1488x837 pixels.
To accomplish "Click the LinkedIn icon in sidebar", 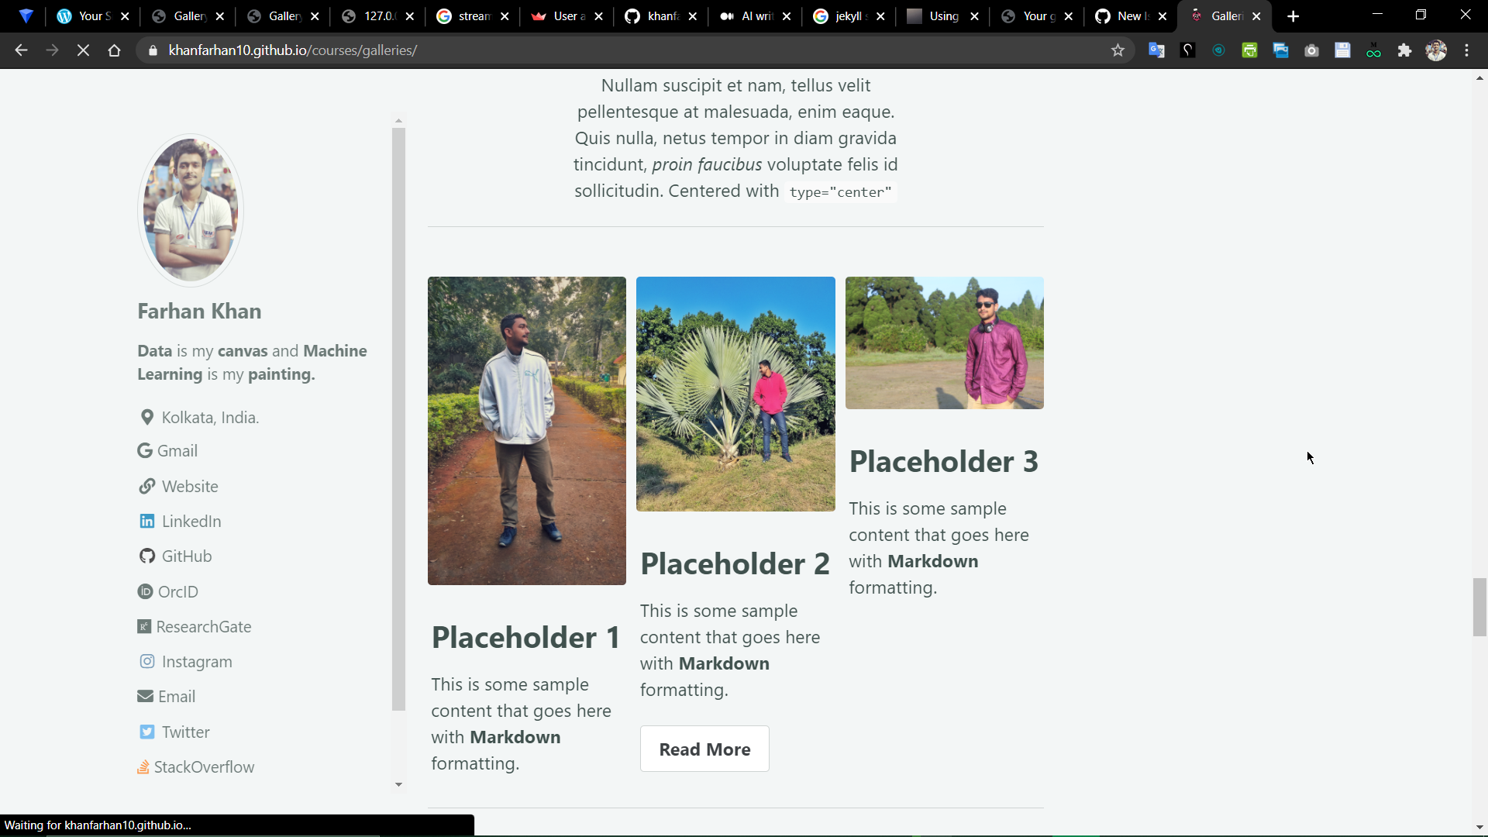I will [x=146, y=522].
